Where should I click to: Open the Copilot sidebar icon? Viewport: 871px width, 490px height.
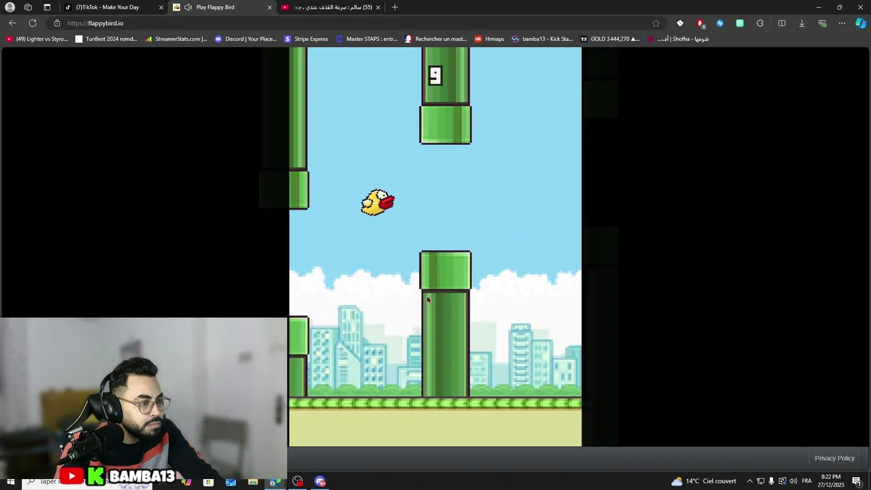(861, 23)
